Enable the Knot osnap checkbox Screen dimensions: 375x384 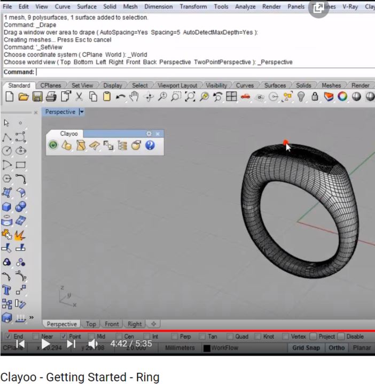click(x=257, y=336)
